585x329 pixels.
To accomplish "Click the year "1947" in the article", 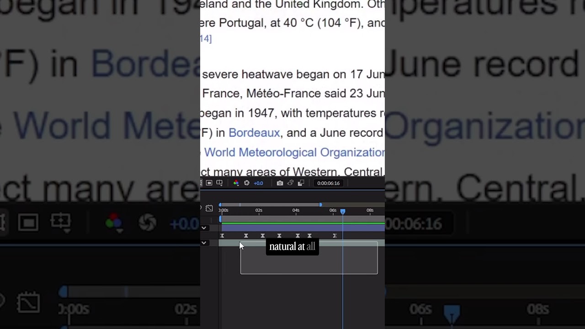I will click(261, 113).
